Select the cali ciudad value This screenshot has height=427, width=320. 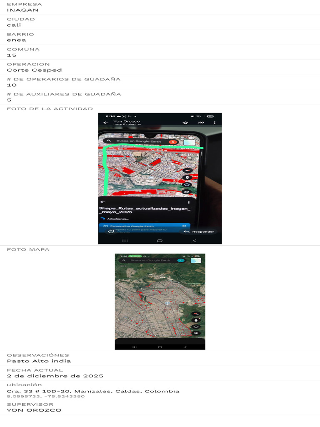point(14,25)
